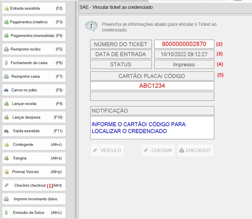Viewport: 252px width, 219px height.
Task: Open Saída assistida label
Action: [26, 131]
